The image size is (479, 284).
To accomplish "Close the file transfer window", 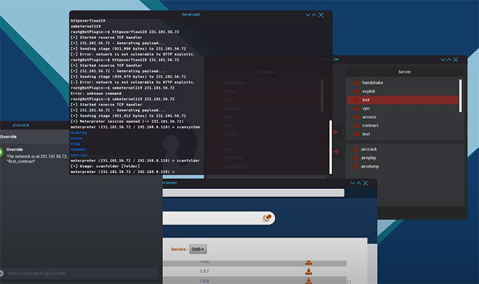I will (x=456, y=59).
